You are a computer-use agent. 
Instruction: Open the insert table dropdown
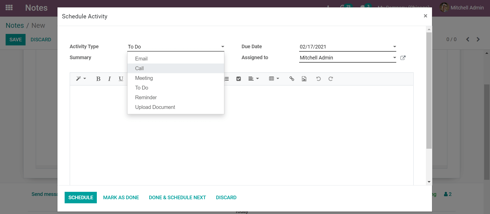pyautogui.click(x=274, y=79)
